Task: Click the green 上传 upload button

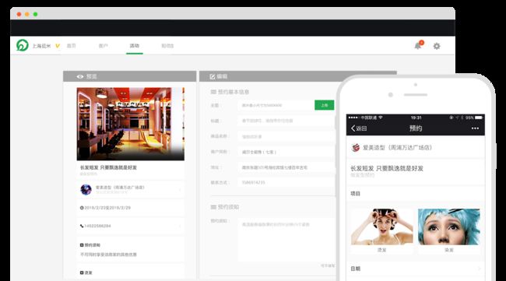Action: pyautogui.click(x=325, y=105)
